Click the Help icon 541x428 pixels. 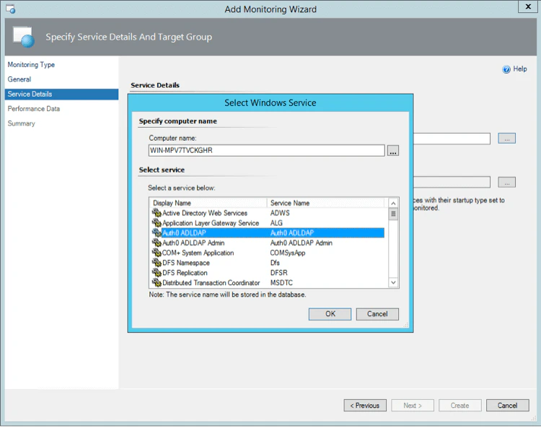pos(506,69)
